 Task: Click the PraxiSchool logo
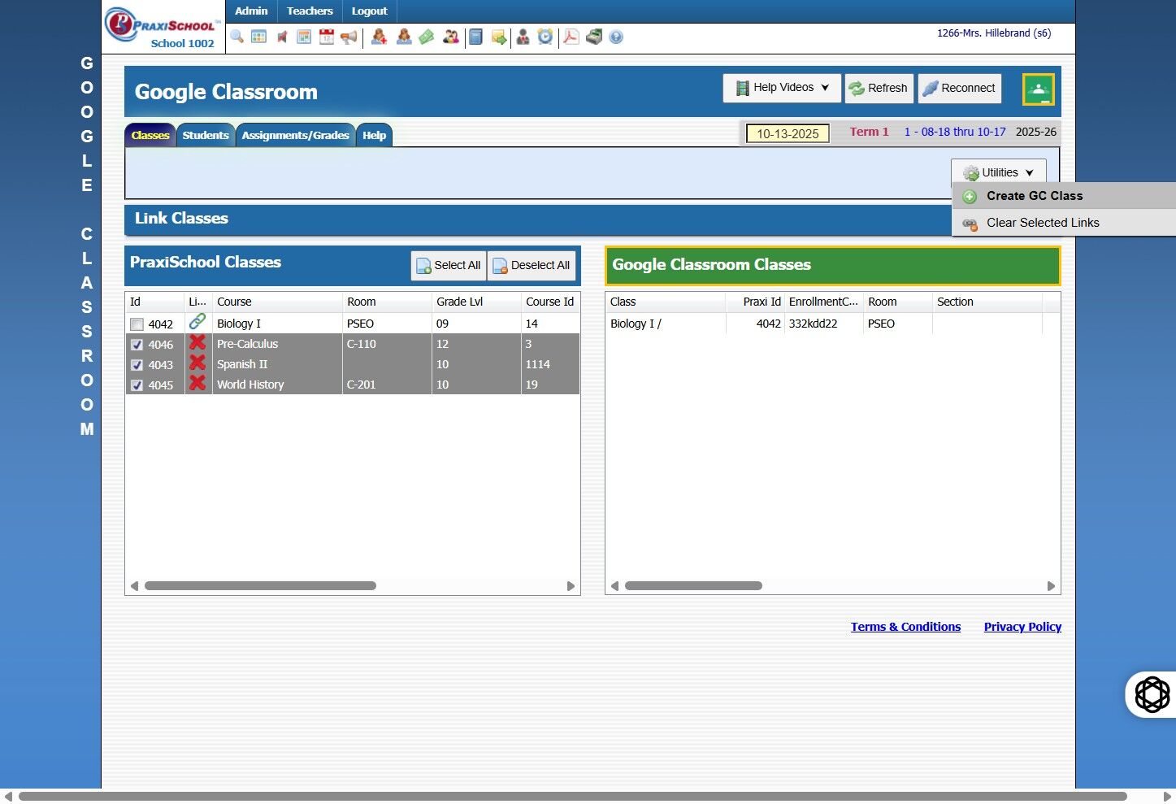(162, 25)
